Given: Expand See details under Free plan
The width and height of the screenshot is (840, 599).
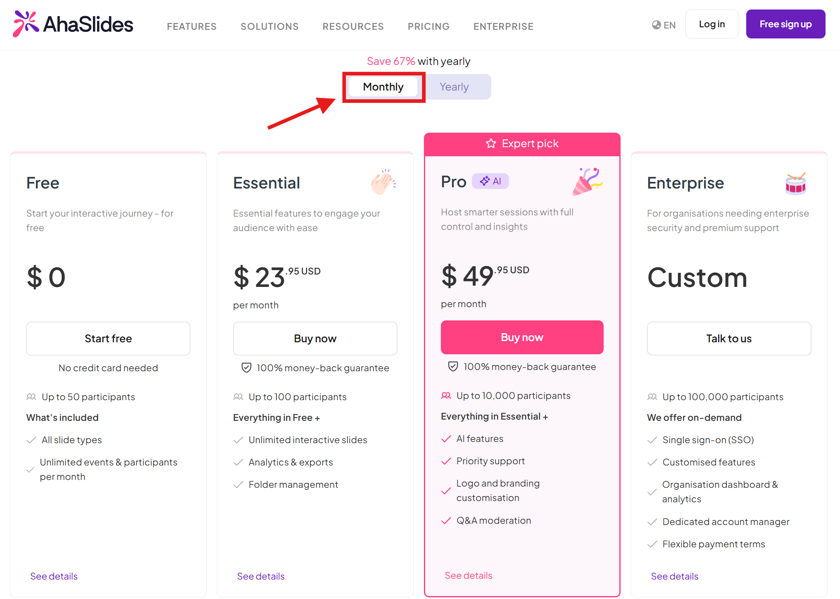Looking at the screenshot, I should tap(54, 576).
